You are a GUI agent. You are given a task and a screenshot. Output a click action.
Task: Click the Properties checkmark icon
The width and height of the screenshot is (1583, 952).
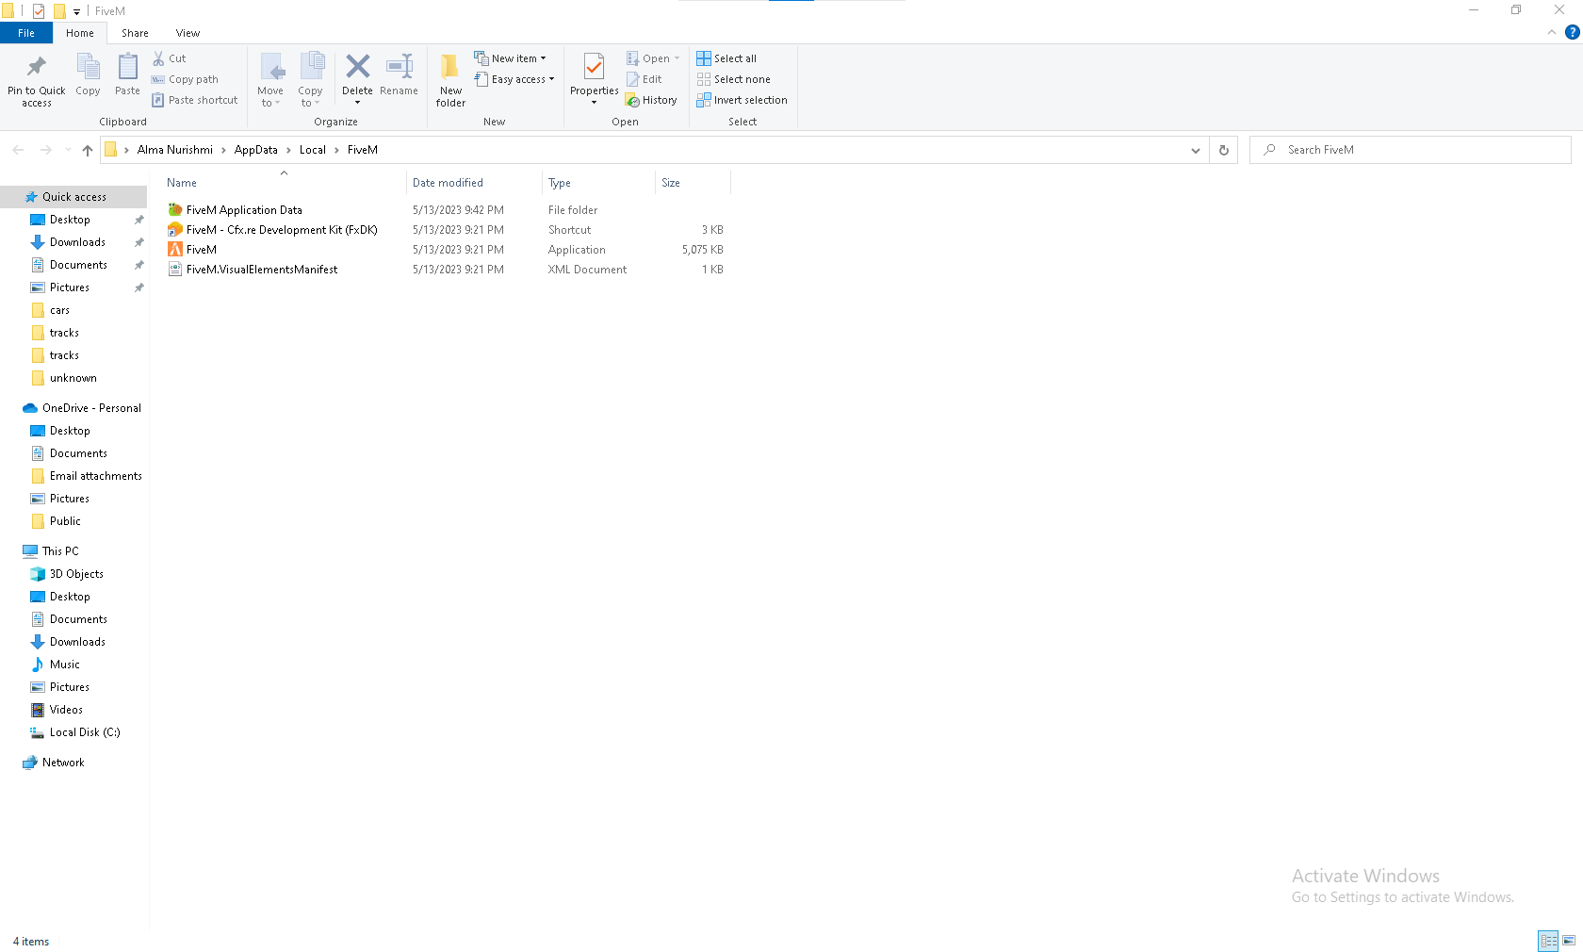pyautogui.click(x=595, y=67)
